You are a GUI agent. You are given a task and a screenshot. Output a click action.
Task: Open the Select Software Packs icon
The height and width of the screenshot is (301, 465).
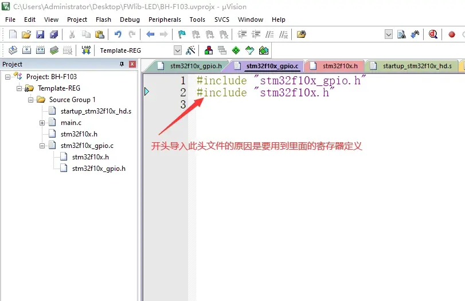pyautogui.click(x=249, y=50)
